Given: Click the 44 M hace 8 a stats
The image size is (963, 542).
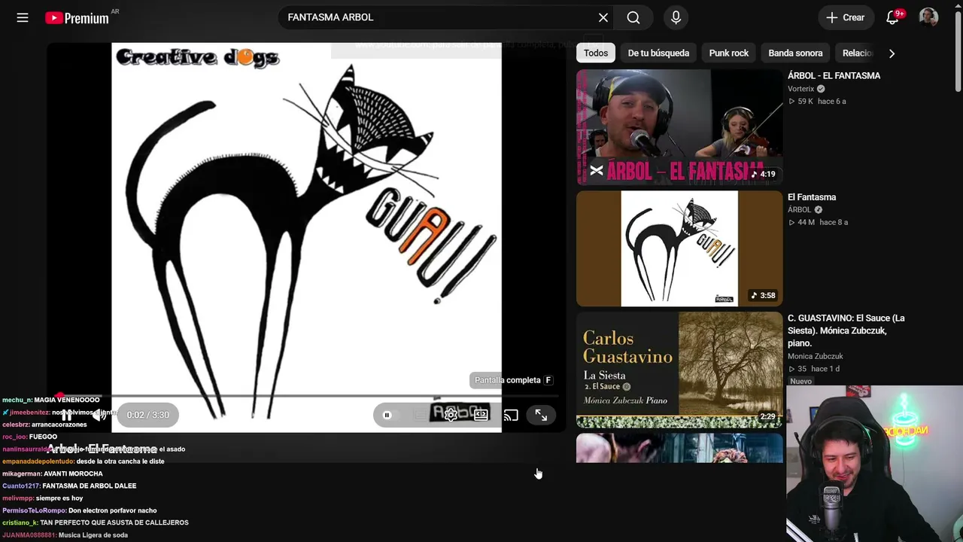Looking at the screenshot, I should click(x=818, y=223).
